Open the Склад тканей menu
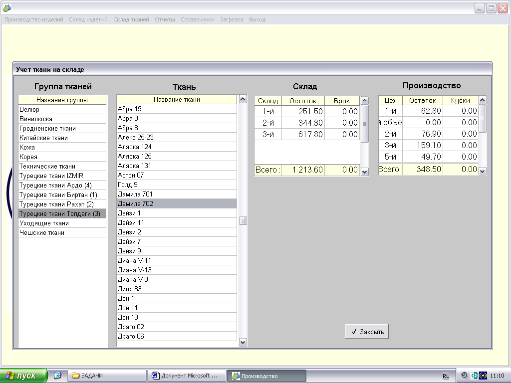This screenshot has height=383, width=511. pos(131,19)
